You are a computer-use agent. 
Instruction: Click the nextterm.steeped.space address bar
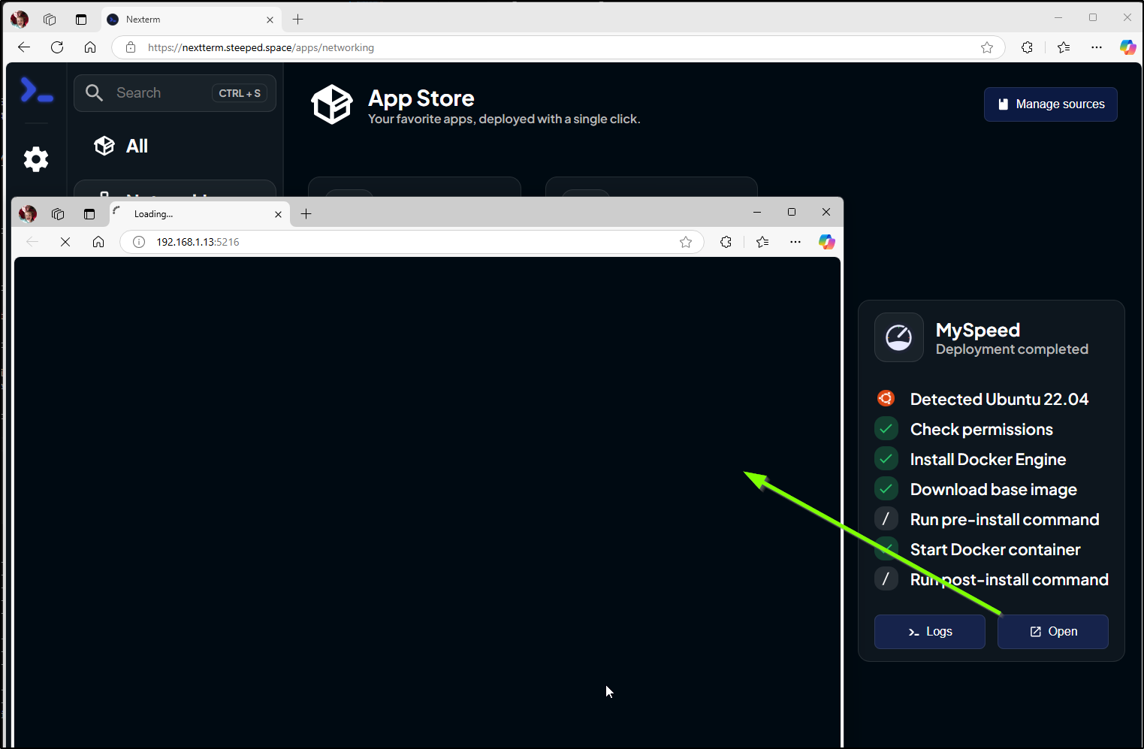(x=559, y=47)
